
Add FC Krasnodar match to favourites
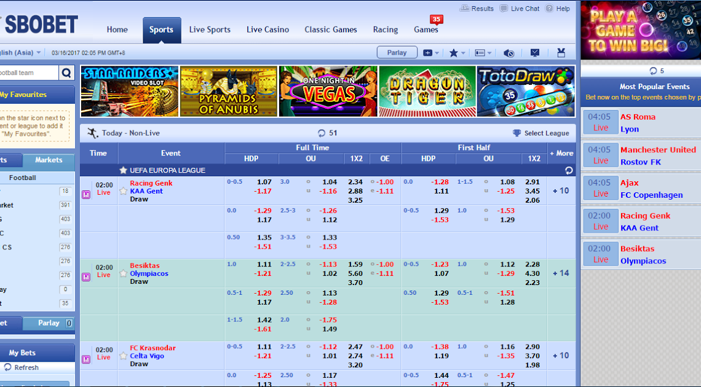(124, 356)
